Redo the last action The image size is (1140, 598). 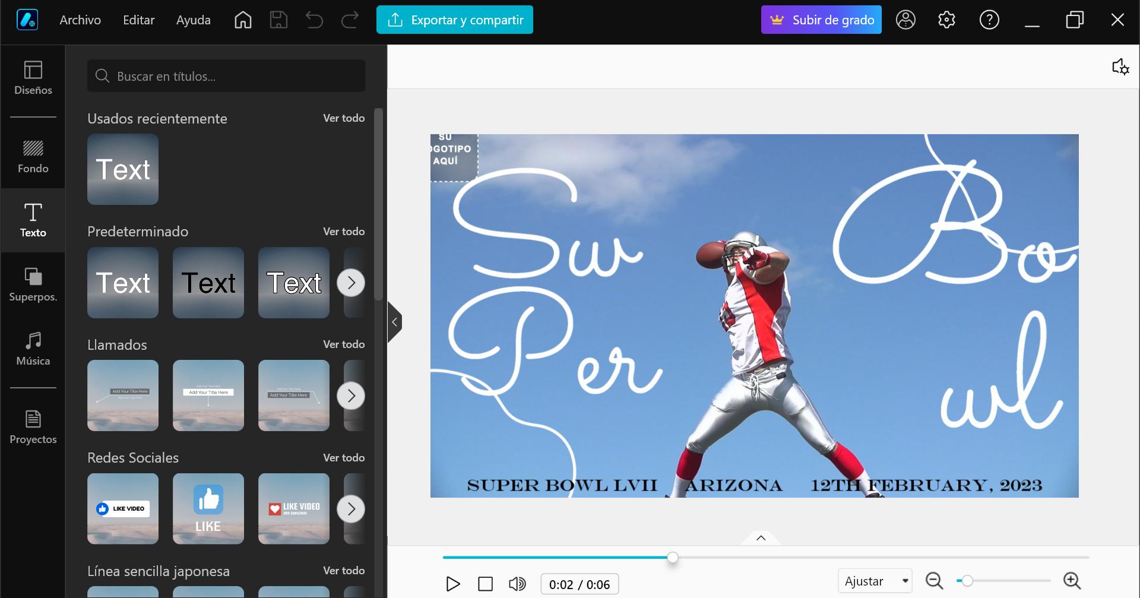click(x=350, y=20)
